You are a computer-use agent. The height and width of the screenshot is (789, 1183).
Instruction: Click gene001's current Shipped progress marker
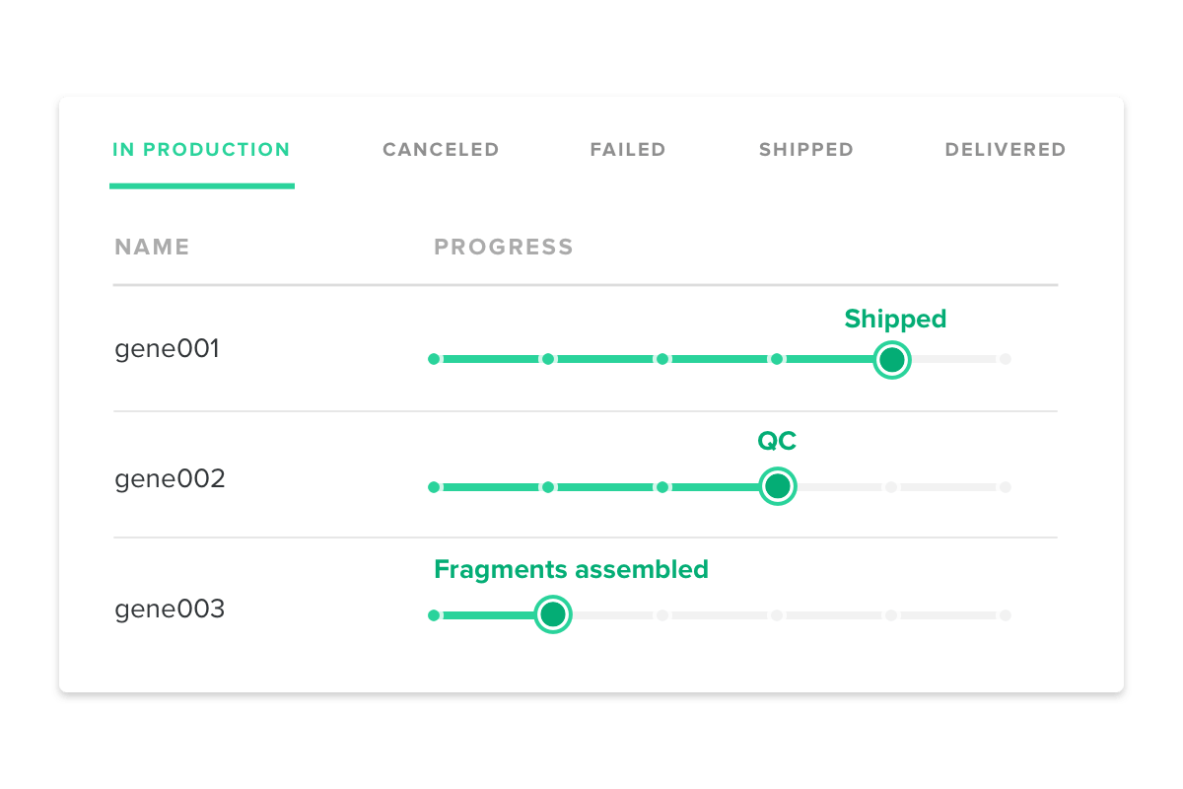pyautogui.click(x=892, y=360)
